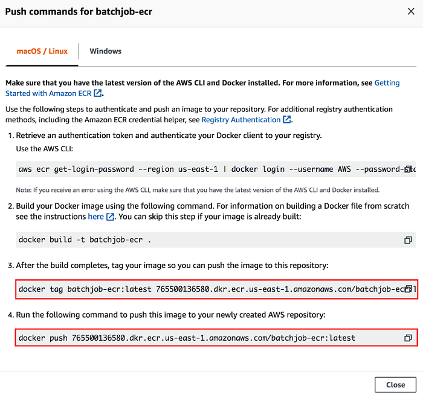The image size is (423, 394).
Task: Copy the docker tag command
Action: (x=408, y=289)
